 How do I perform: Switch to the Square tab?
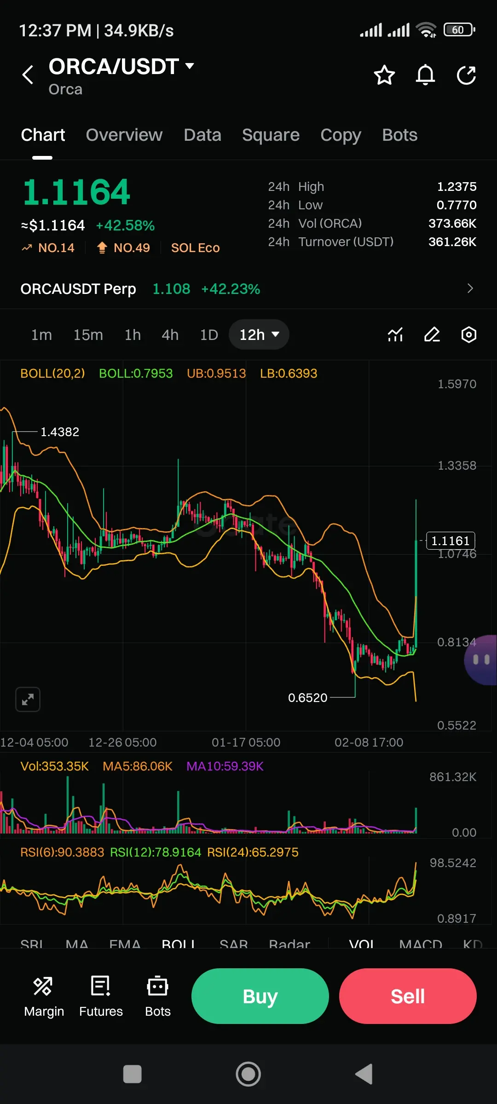click(271, 135)
